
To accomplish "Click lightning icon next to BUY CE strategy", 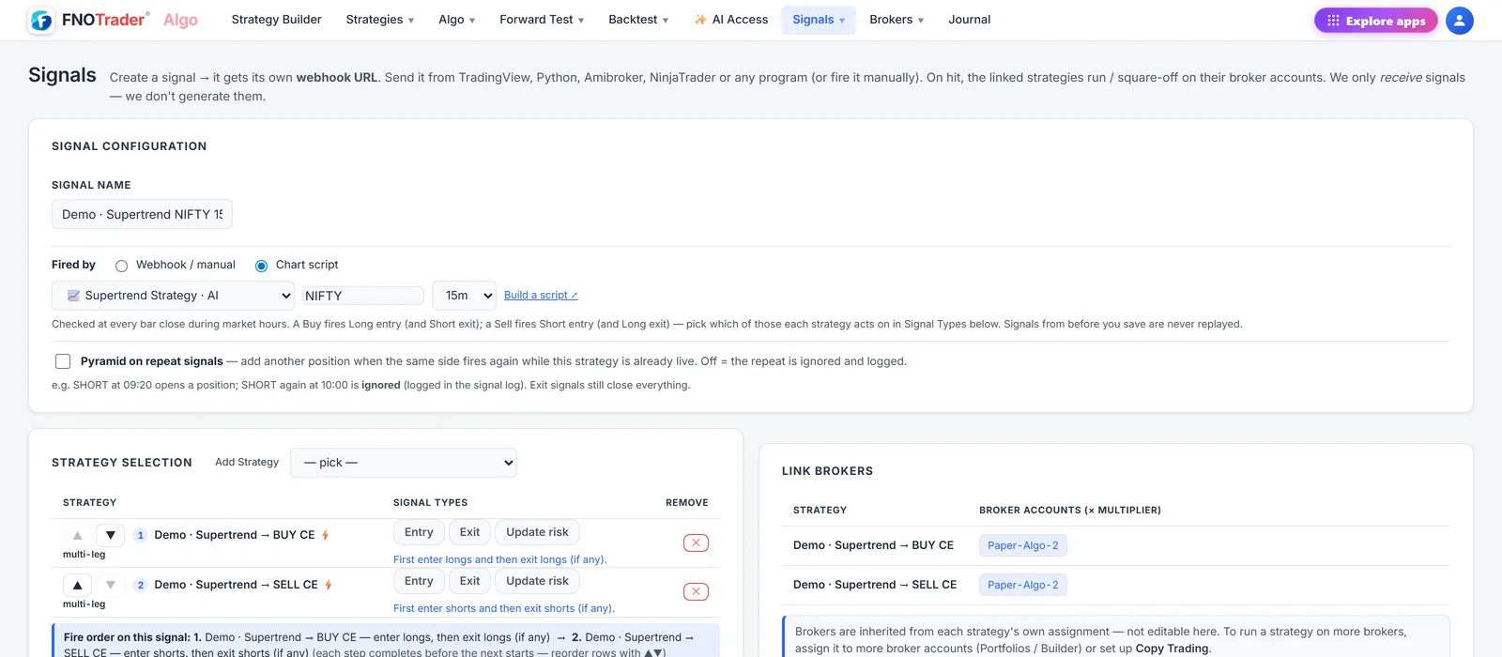I will (x=326, y=535).
